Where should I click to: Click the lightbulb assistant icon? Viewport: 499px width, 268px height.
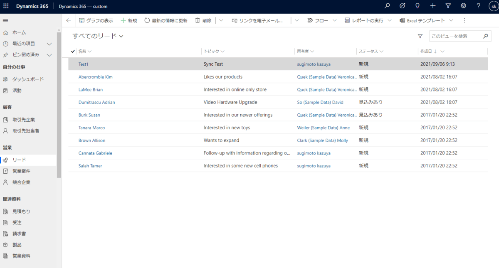tap(417, 6)
